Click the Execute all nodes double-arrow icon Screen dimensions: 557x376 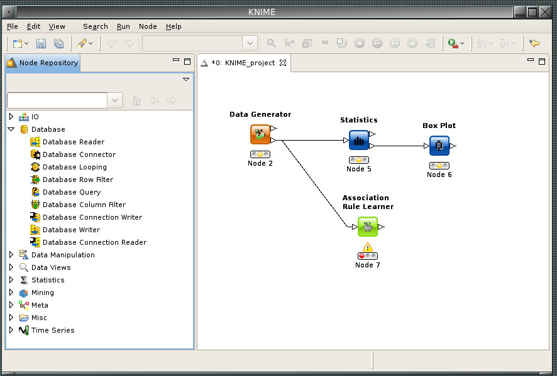(395, 43)
